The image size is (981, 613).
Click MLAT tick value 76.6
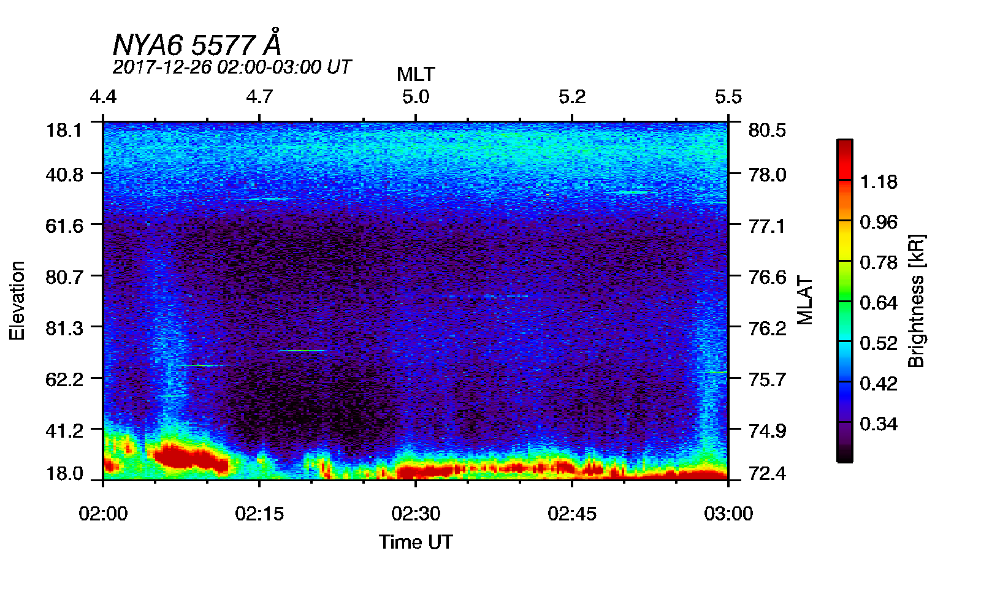[767, 277]
